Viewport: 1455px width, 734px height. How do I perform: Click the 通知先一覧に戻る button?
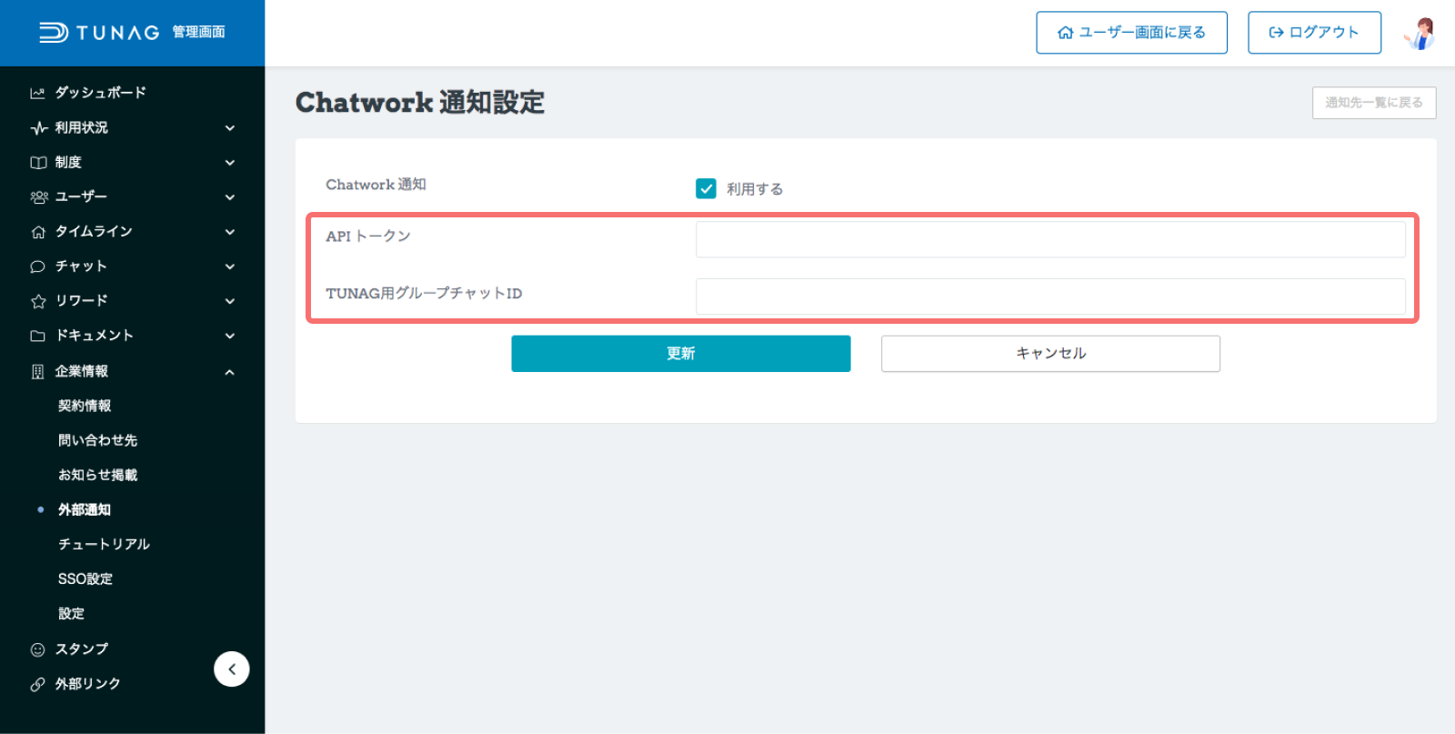pyautogui.click(x=1374, y=103)
